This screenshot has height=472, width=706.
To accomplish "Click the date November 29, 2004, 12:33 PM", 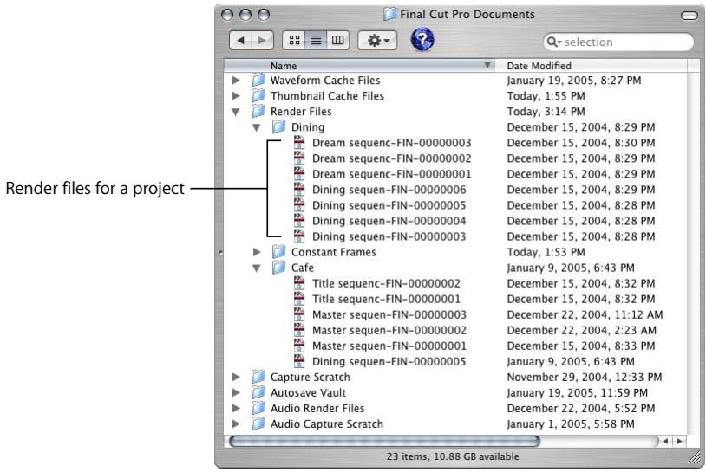I will coord(585,377).
